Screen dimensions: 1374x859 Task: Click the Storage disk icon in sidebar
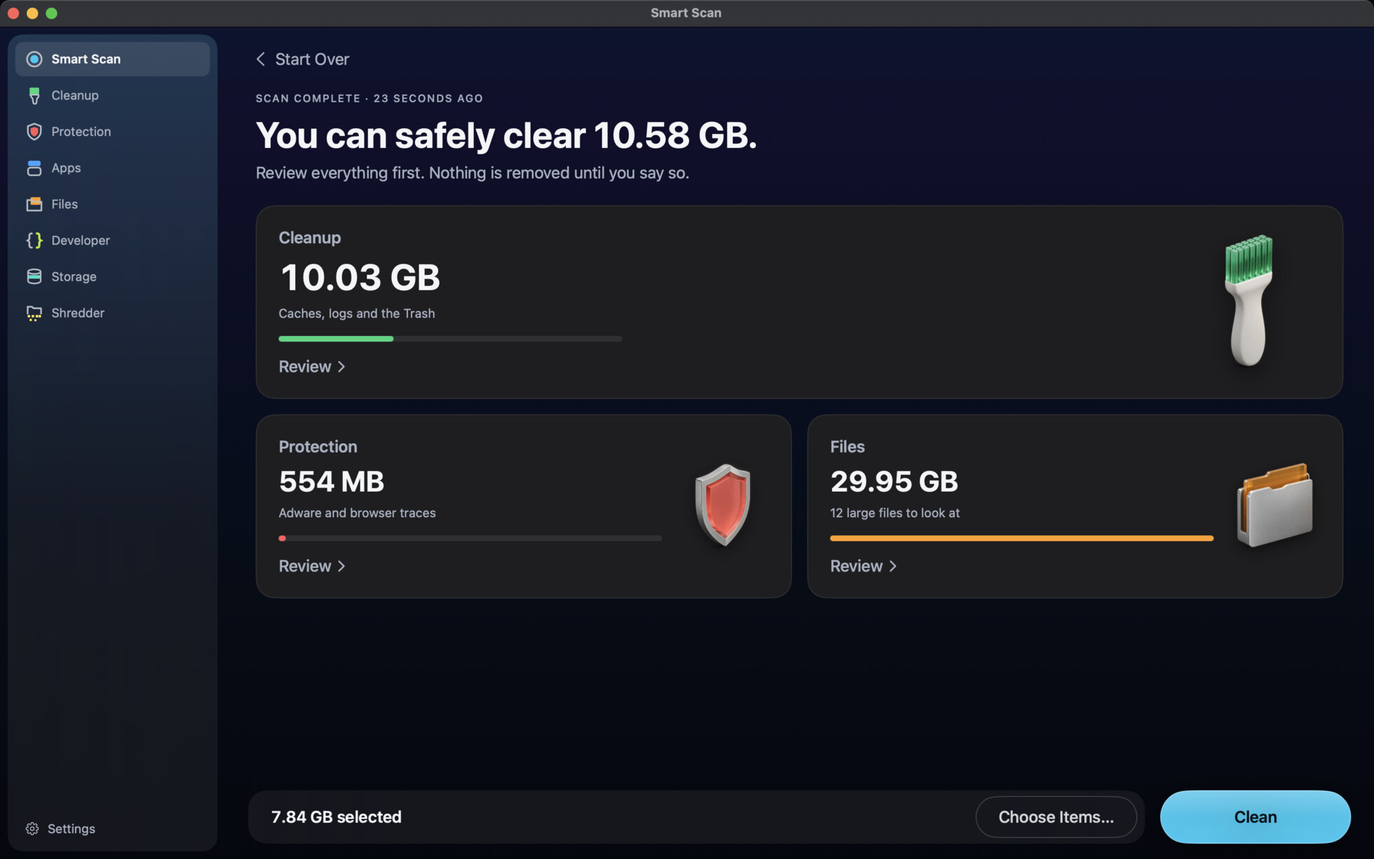[34, 276]
